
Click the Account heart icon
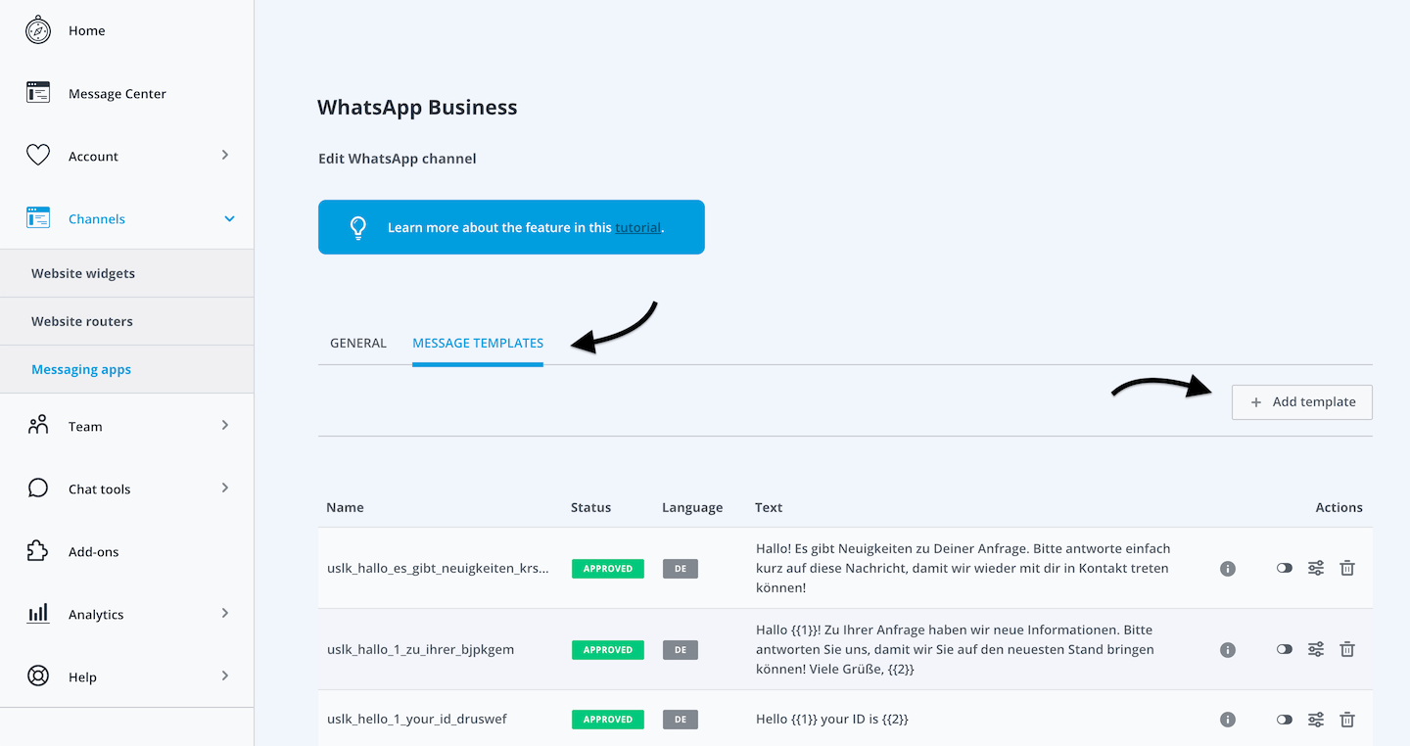[x=38, y=156]
